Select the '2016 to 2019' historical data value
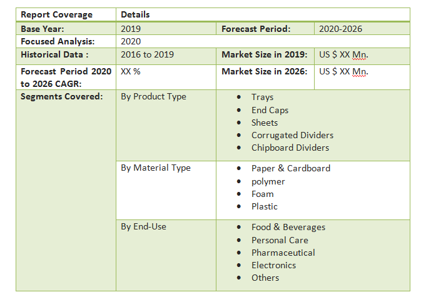This screenshot has width=421, height=307. [x=147, y=54]
